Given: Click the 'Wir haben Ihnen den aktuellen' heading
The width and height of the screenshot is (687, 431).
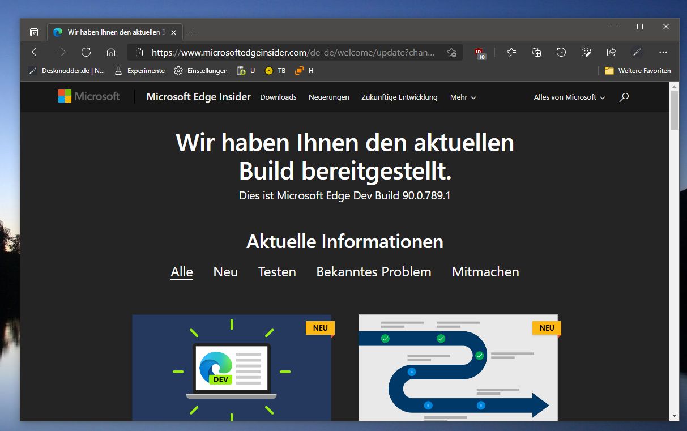Looking at the screenshot, I should point(344,157).
